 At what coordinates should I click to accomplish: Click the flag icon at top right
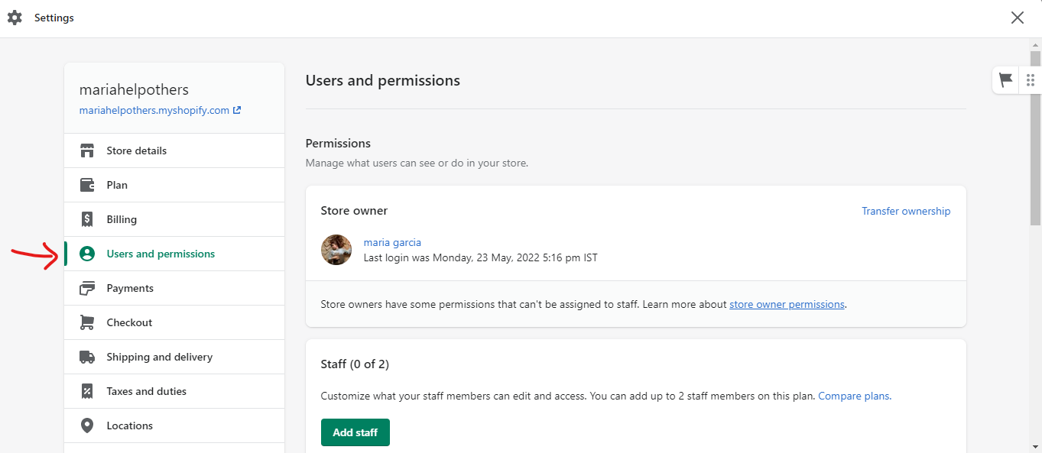pos(1006,79)
